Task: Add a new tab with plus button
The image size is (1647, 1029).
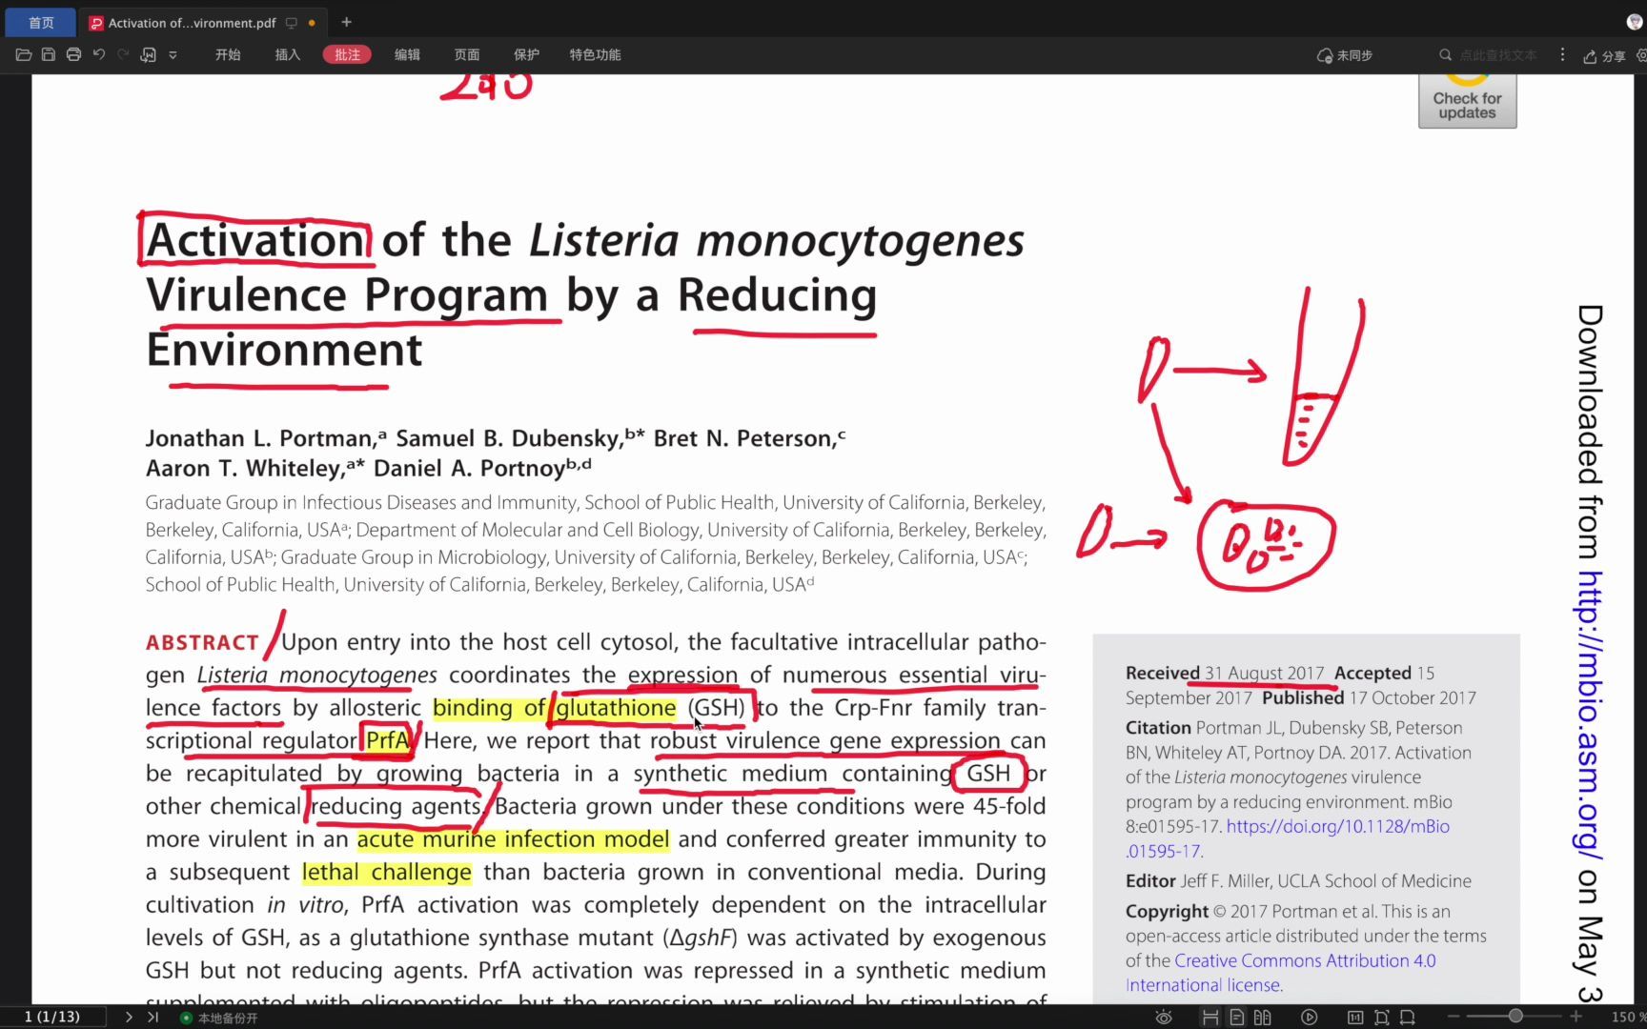Action: click(346, 22)
